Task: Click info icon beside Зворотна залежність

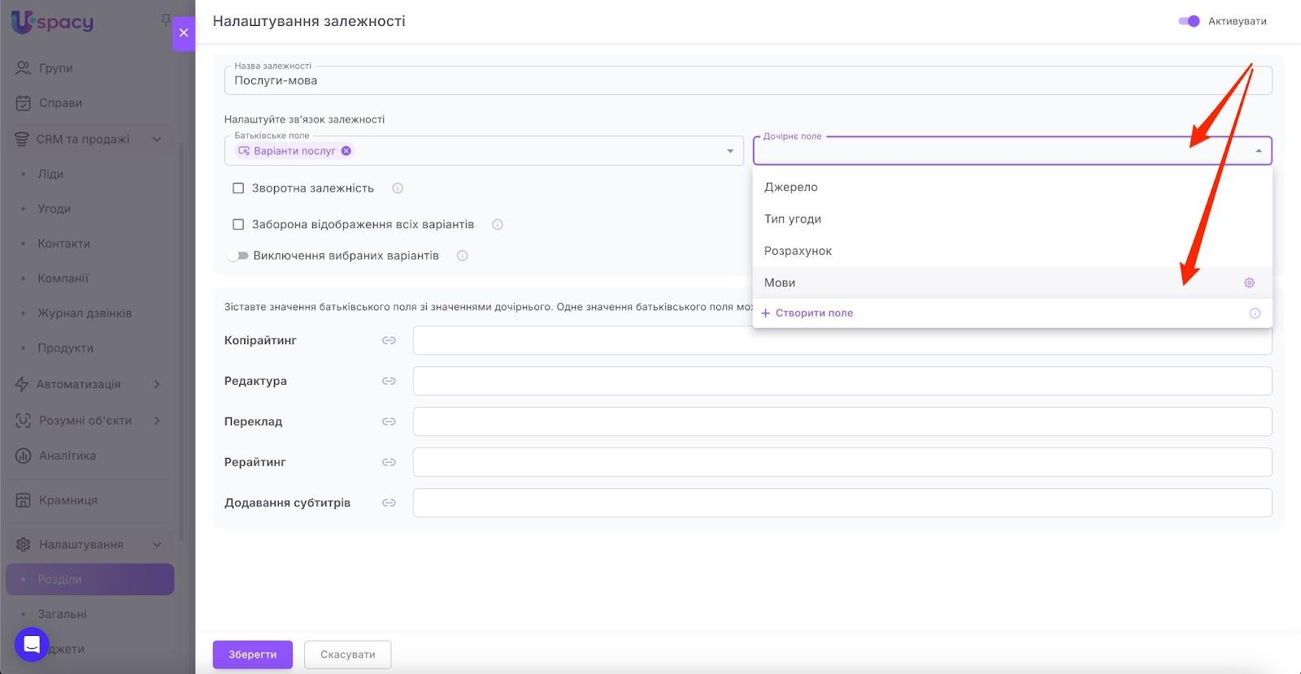Action: (398, 188)
